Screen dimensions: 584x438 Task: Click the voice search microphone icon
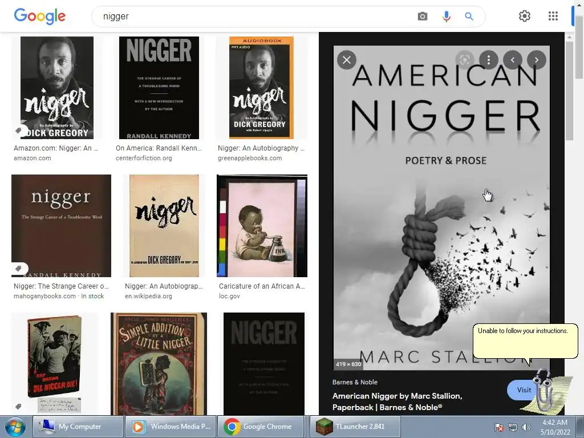tap(446, 17)
